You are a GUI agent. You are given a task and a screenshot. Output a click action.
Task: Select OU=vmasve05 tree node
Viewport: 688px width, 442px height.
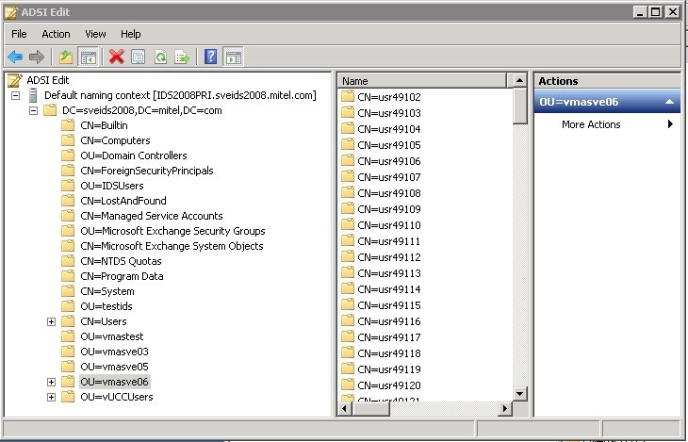pos(114,367)
